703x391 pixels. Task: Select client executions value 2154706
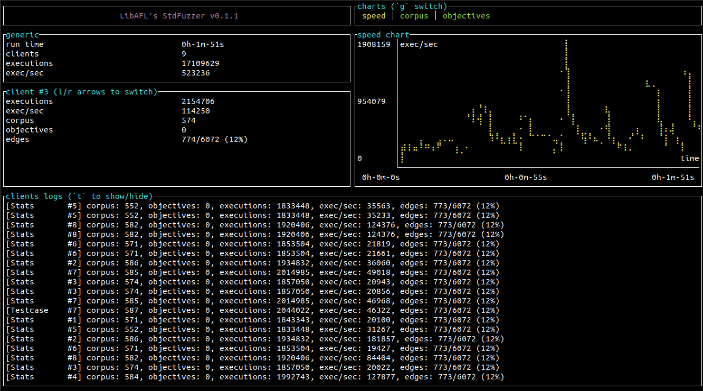point(198,101)
